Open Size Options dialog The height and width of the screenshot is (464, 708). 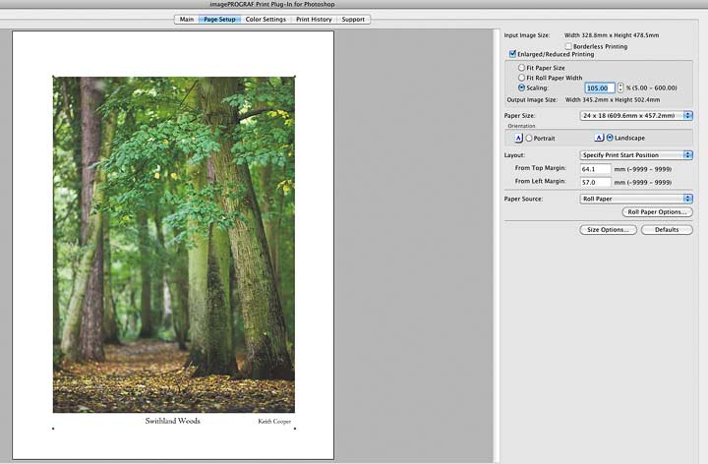608,230
